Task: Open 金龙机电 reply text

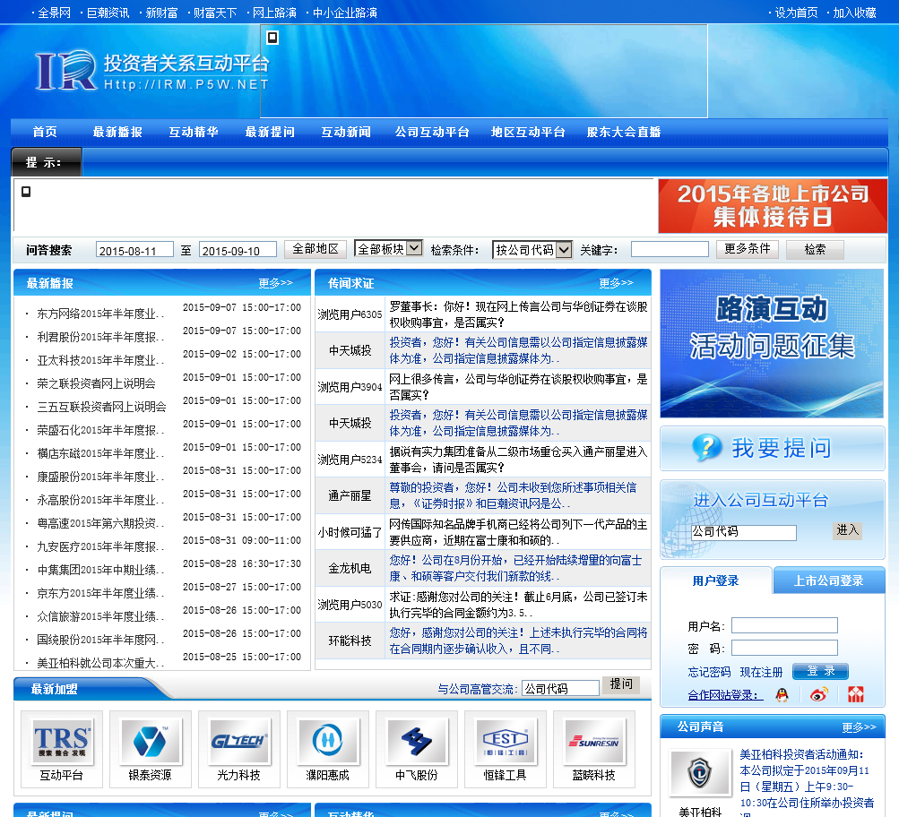Action: [x=515, y=568]
